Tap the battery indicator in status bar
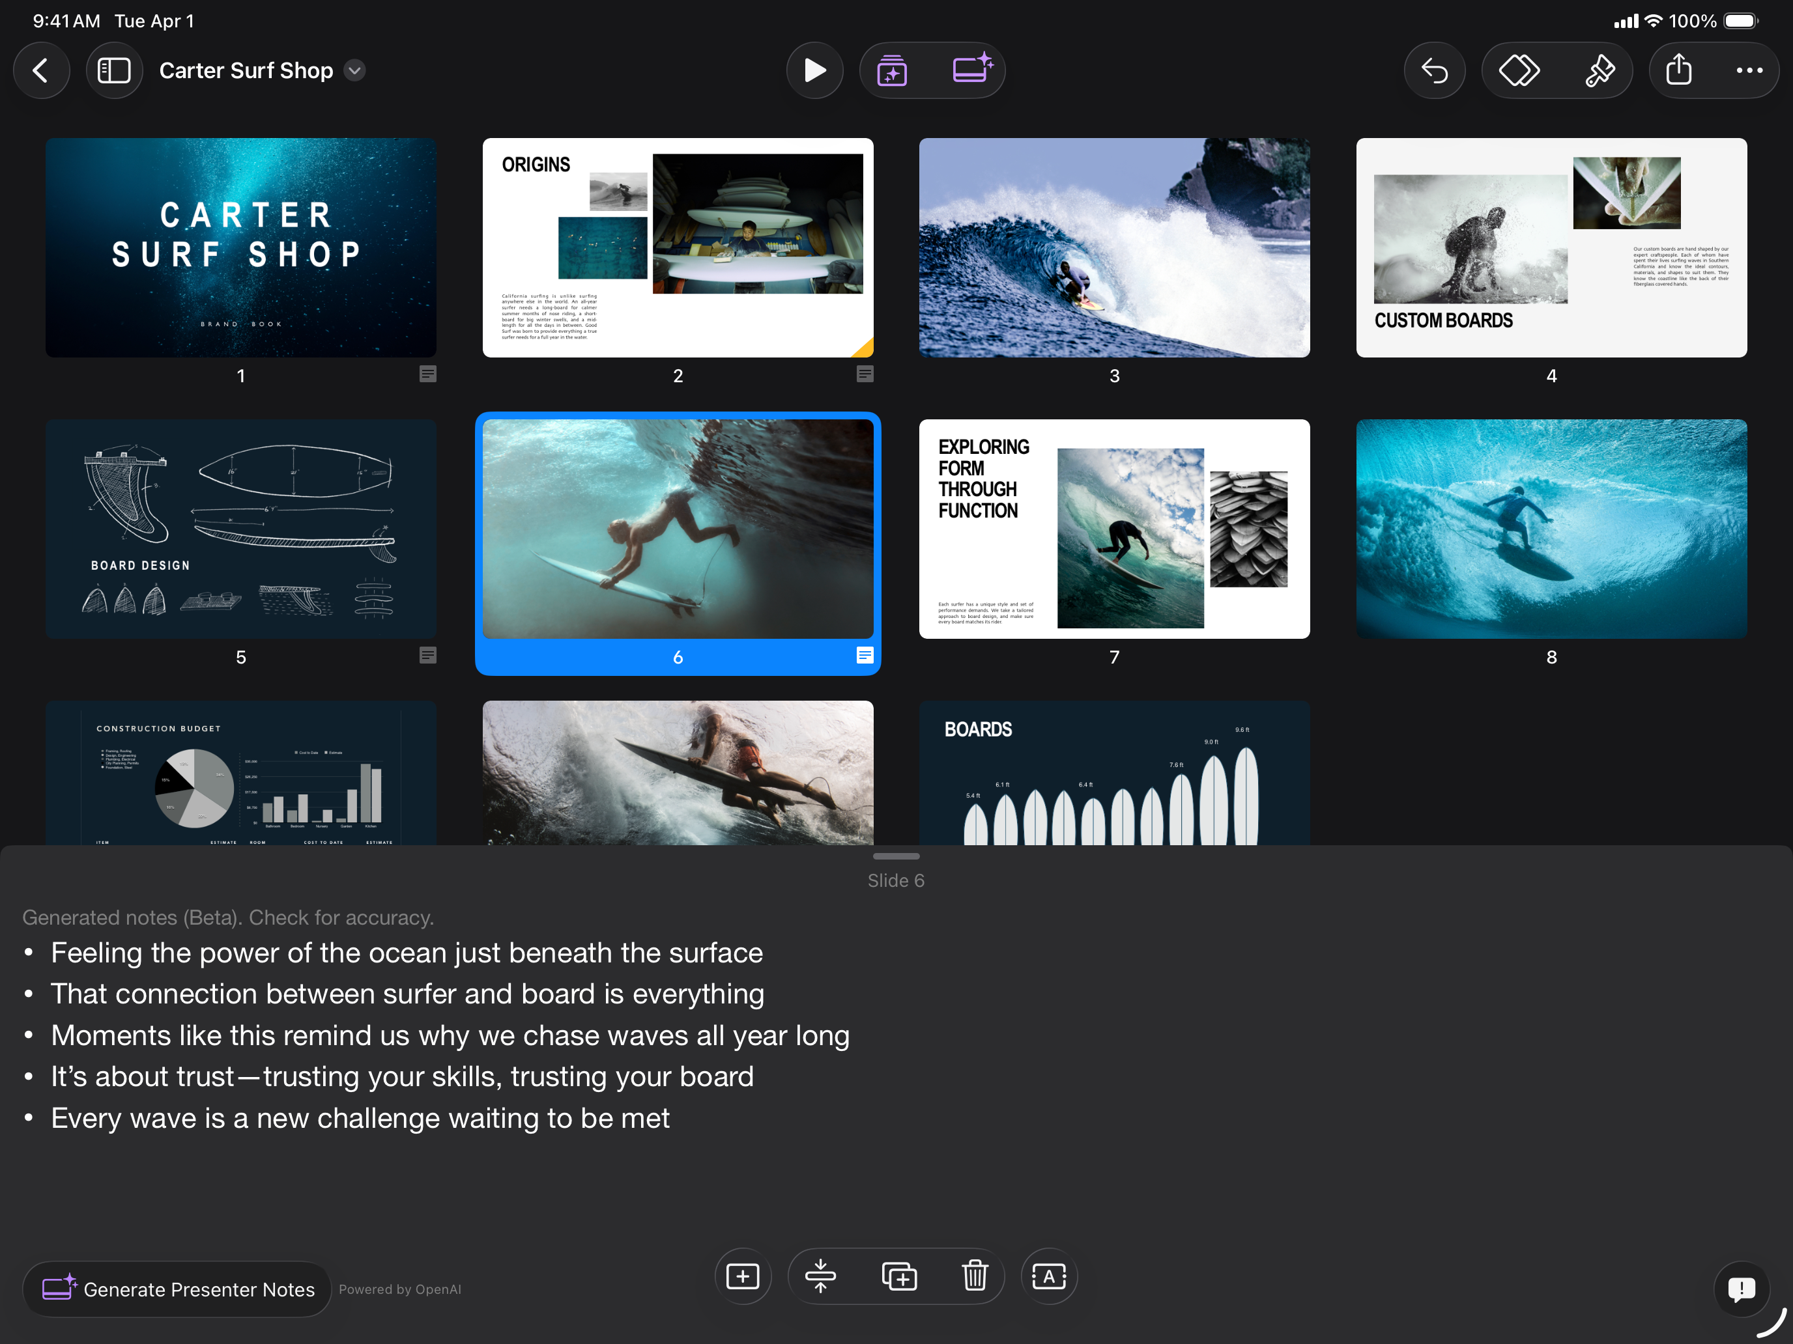Screen dimensions: 1793x1344 pyautogui.click(x=1740, y=21)
